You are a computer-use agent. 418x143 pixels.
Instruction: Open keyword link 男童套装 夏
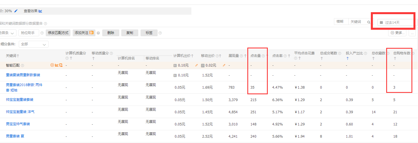15,136
